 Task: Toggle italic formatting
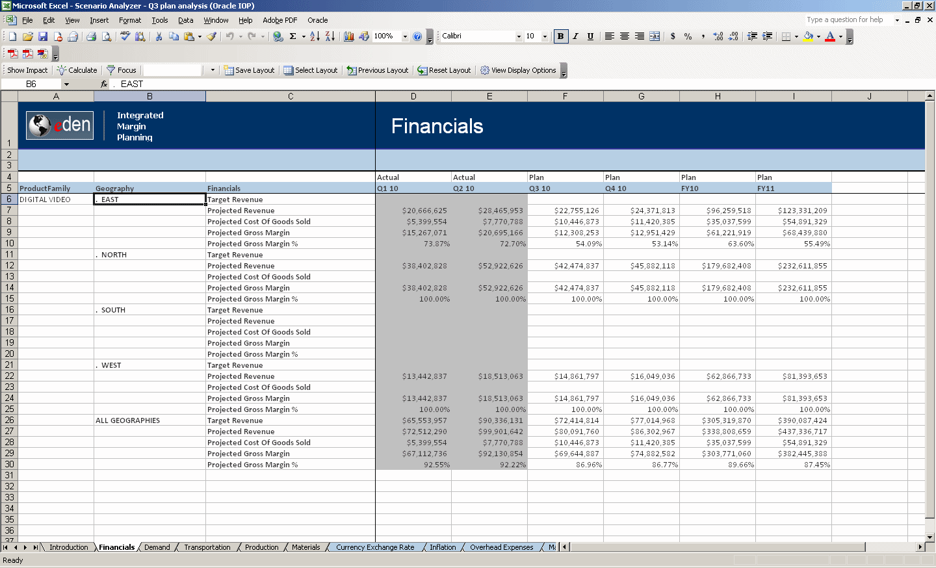pyautogui.click(x=575, y=36)
